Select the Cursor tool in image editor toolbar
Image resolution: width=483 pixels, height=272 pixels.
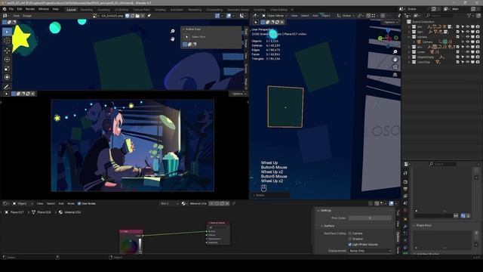7,41
